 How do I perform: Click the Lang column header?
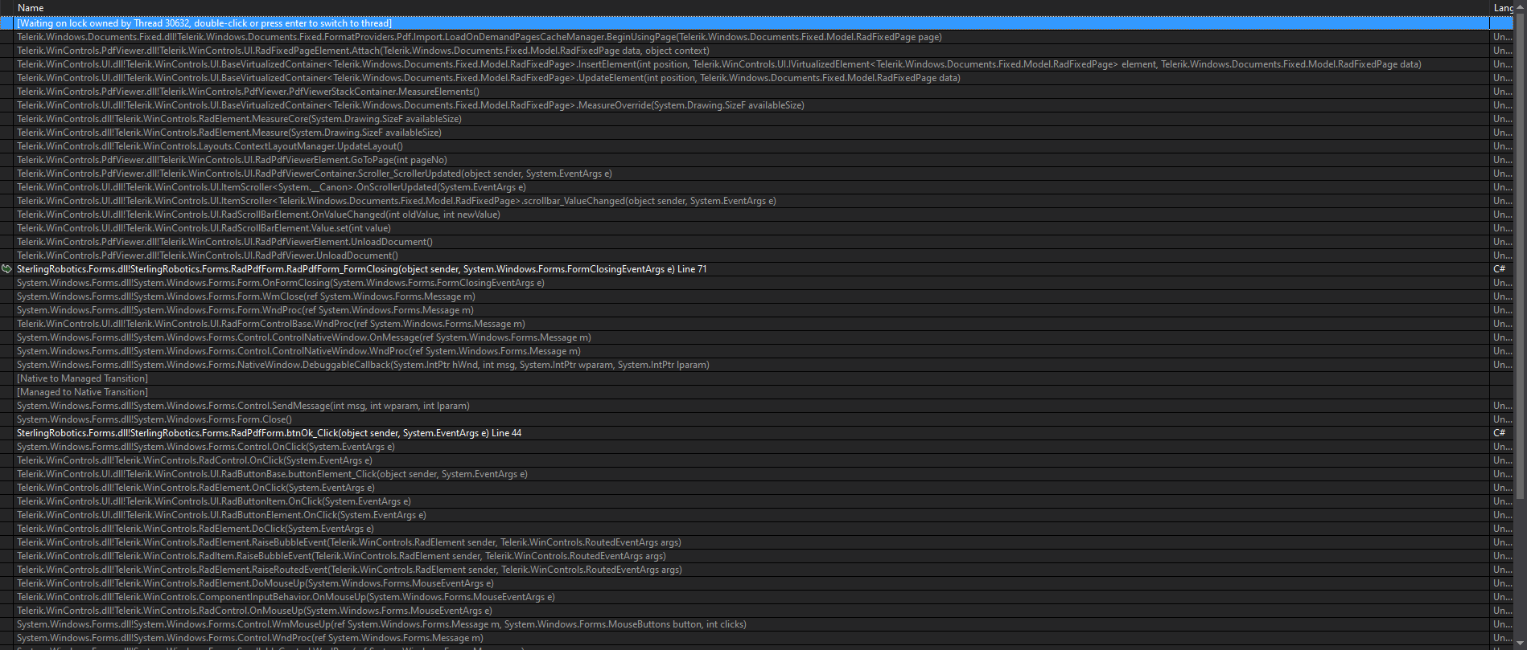[1502, 8]
